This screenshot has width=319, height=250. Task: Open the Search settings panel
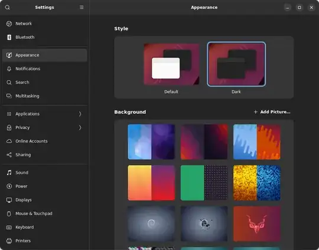click(x=44, y=83)
